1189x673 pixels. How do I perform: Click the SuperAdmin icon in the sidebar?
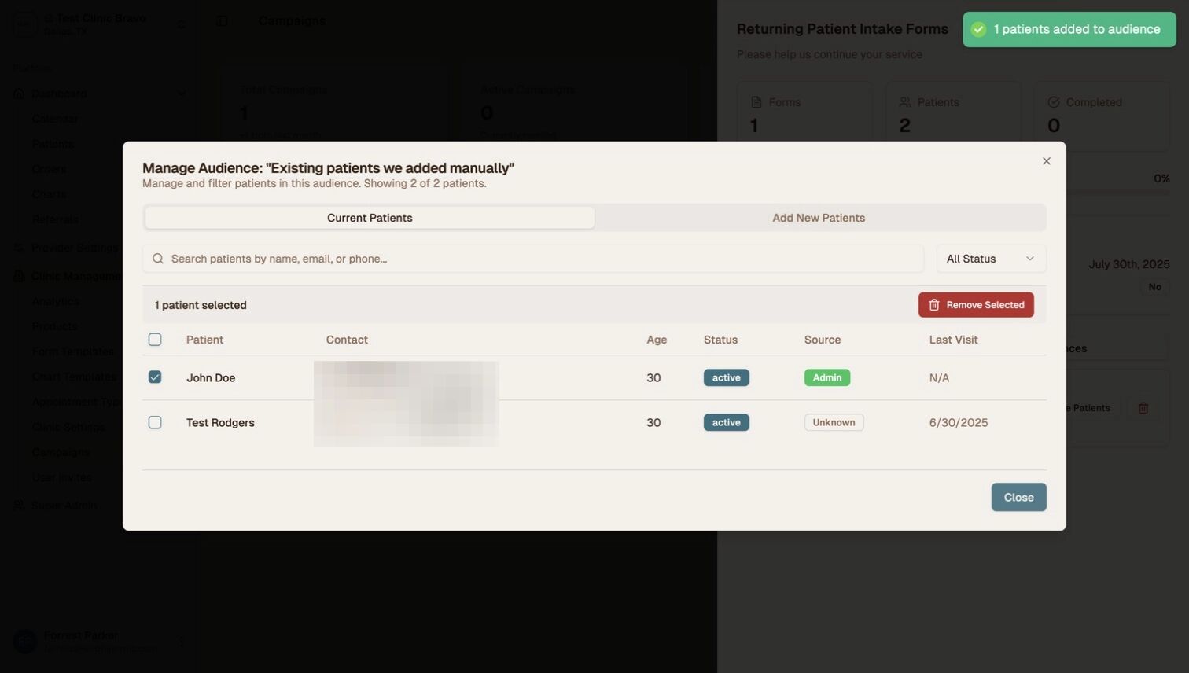click(19, 506)
